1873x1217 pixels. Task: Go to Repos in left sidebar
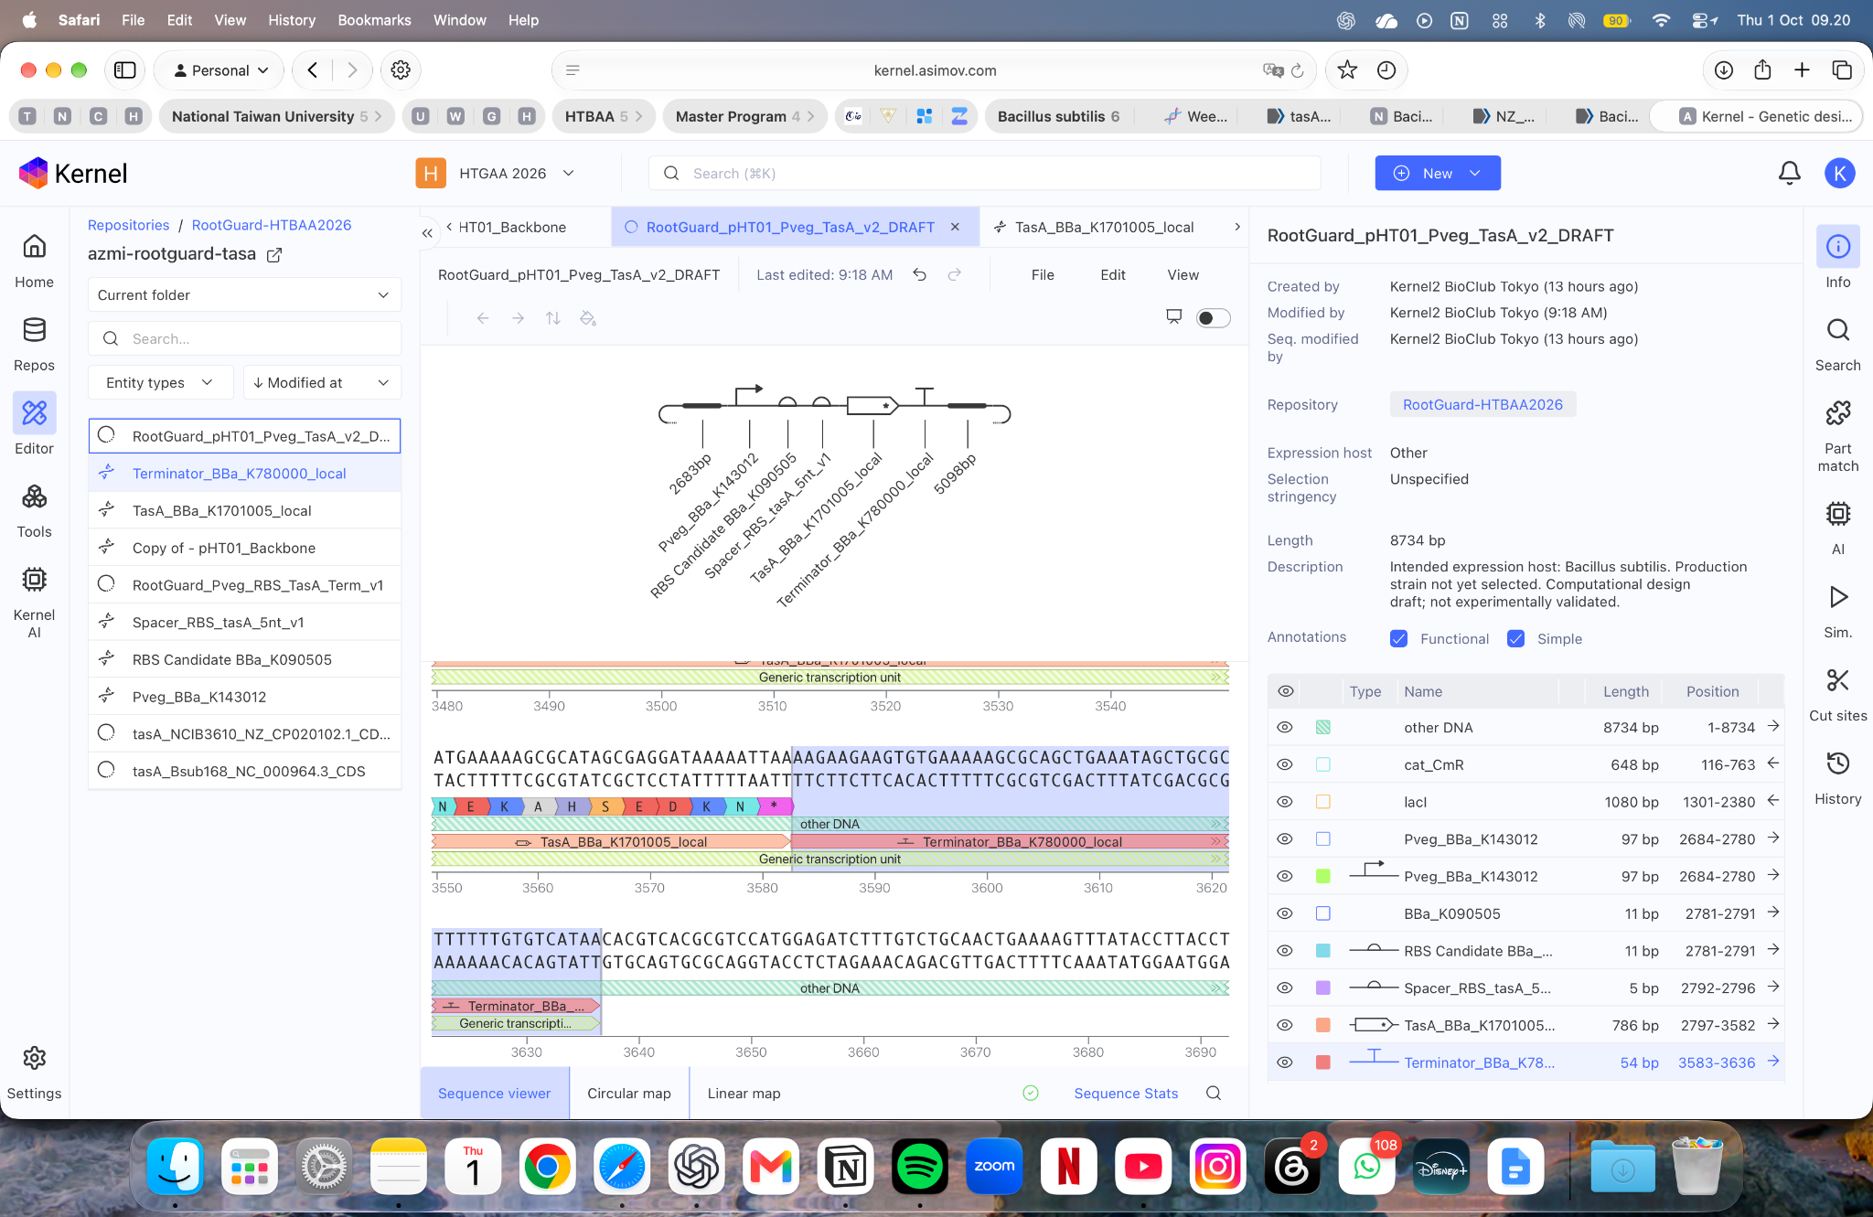[34, 344]
